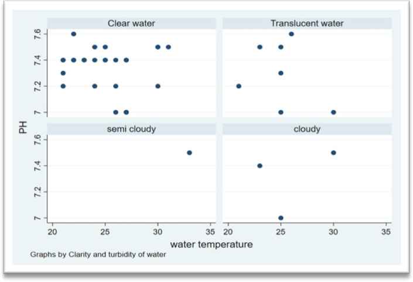Image resolution: width=413 pixels, height=282 pixels.
Task: Click Translucent water's point at pH 7.6
Action: pyautogui.click(x=291, y=34)
